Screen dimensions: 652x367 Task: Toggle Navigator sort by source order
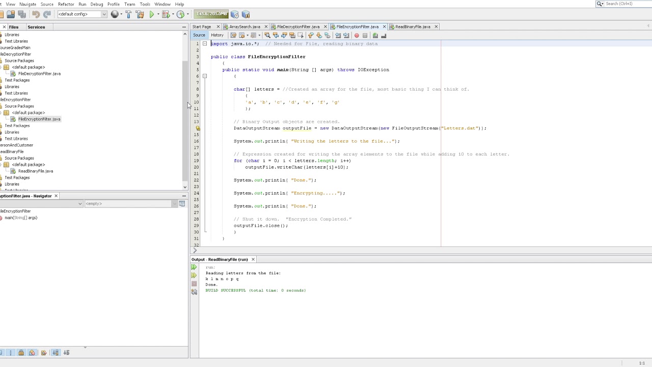66,353
